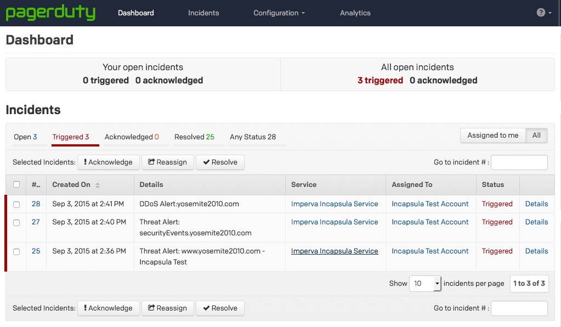Click '0 acknowledged' under Your open incidents

[x=169, y=81]
